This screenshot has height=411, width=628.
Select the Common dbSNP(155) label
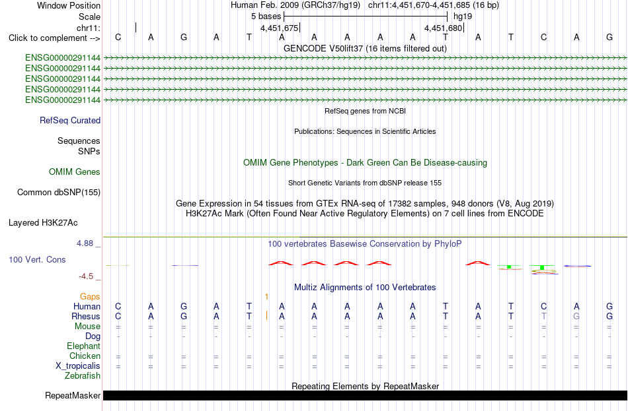pos(59,193)
